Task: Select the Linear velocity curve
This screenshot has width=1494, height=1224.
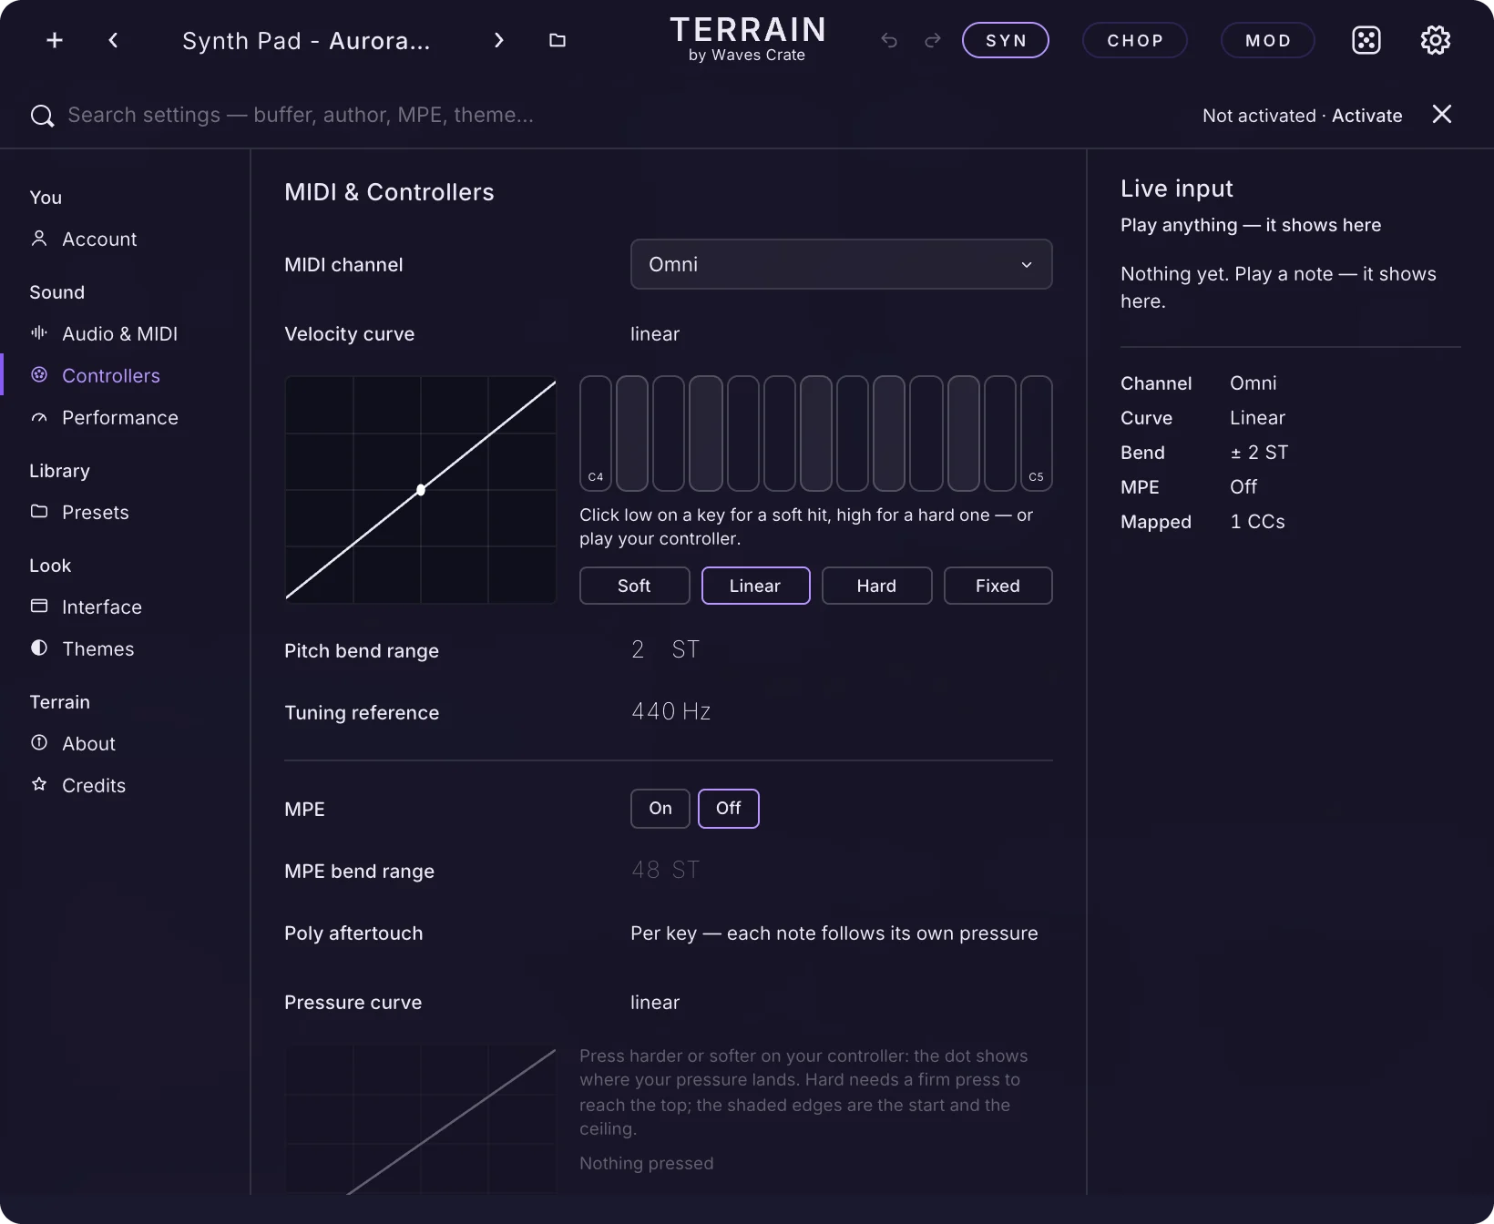Action: (x=756, y=586)
